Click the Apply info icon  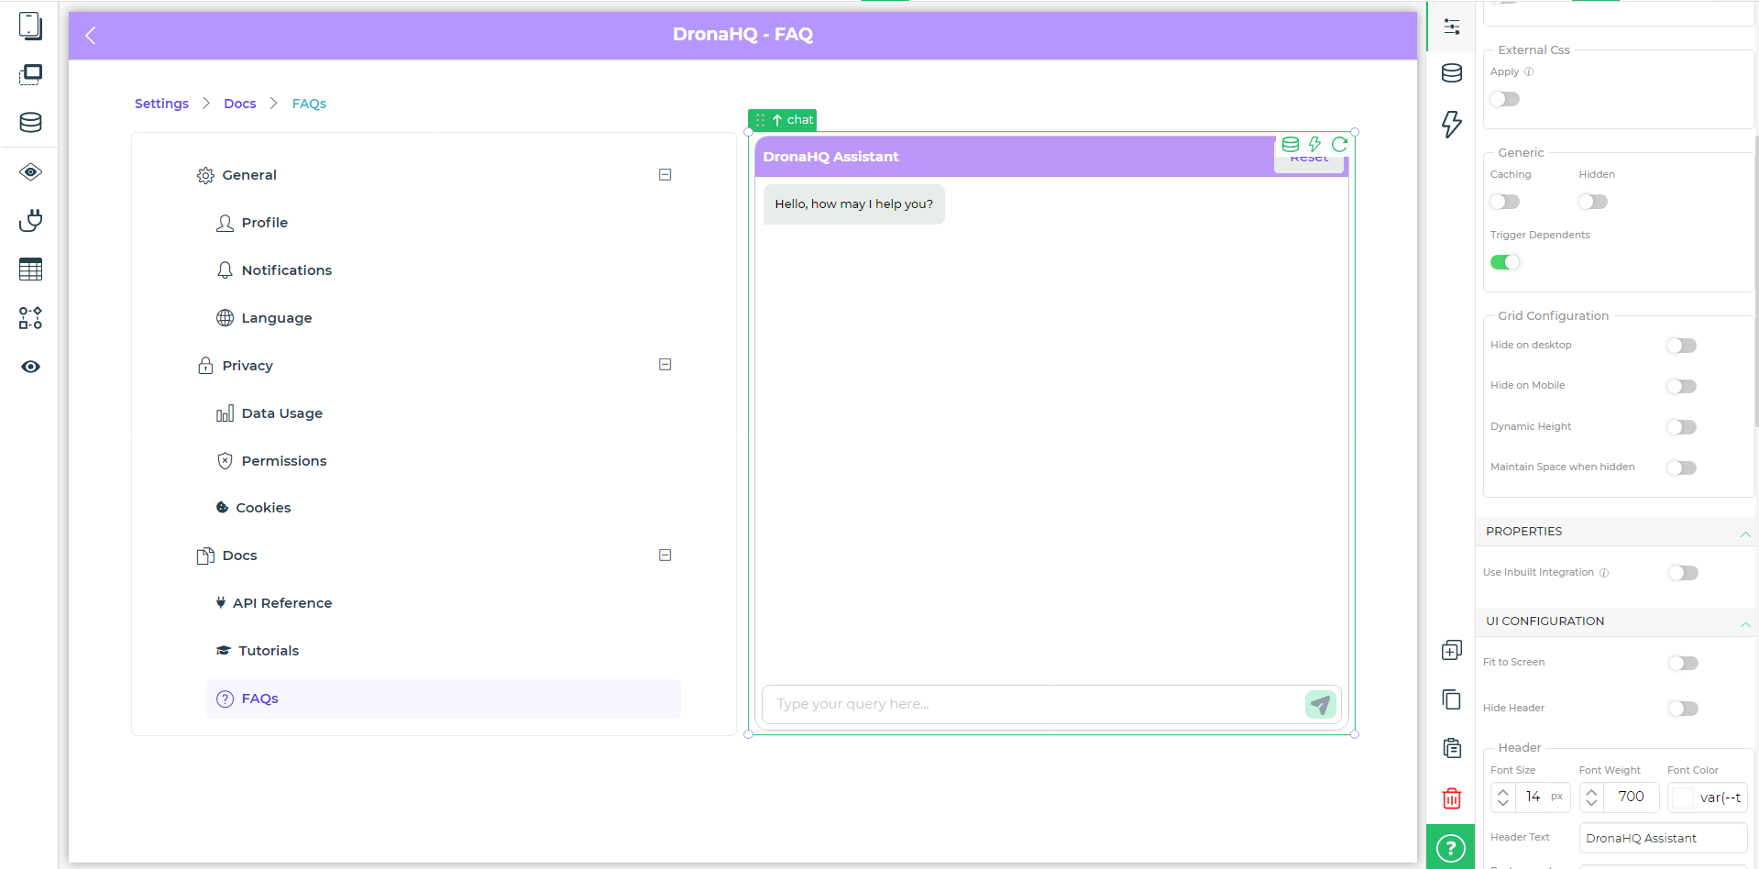(1529, 71)
